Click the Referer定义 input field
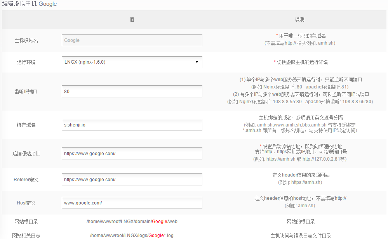 click(x=132, y=180)
